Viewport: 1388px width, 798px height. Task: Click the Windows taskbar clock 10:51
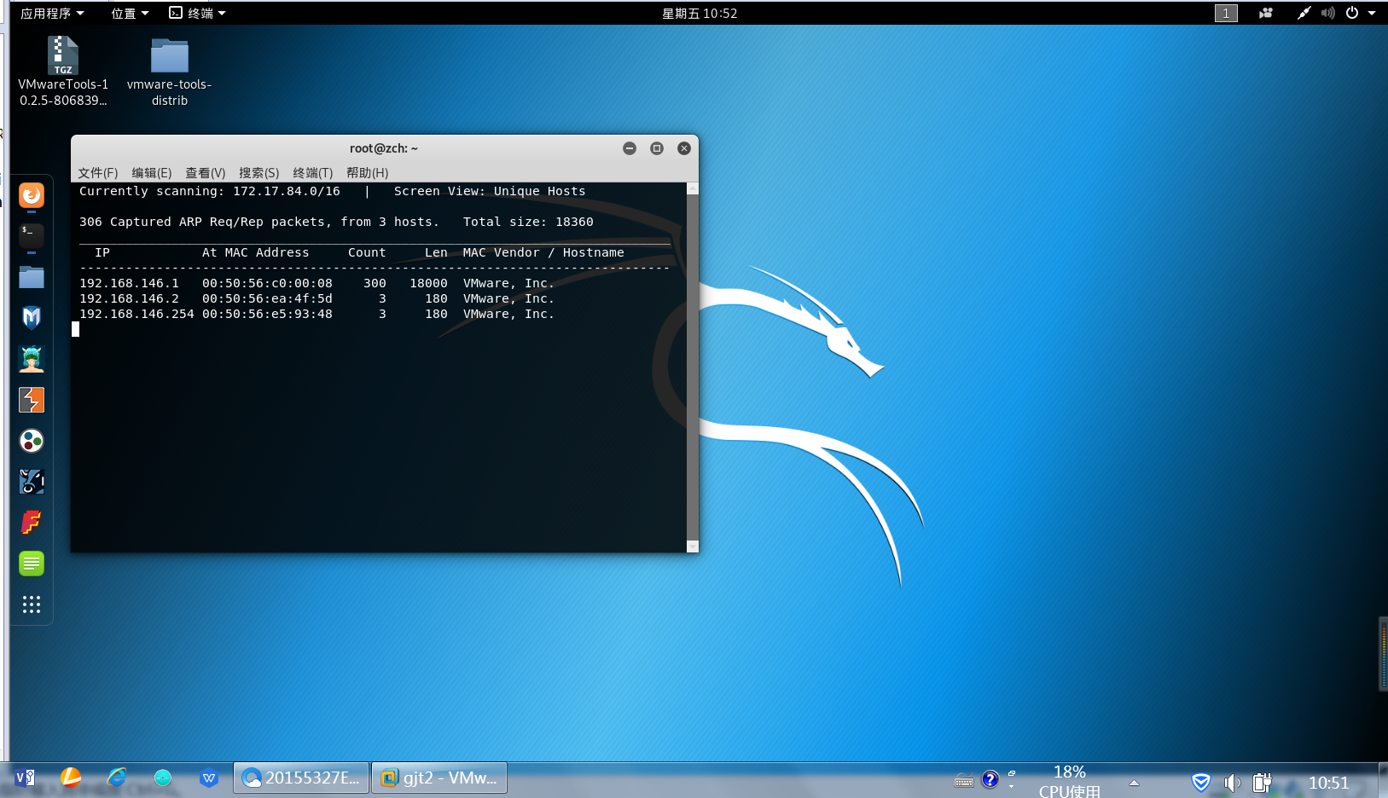point(1328,783)
